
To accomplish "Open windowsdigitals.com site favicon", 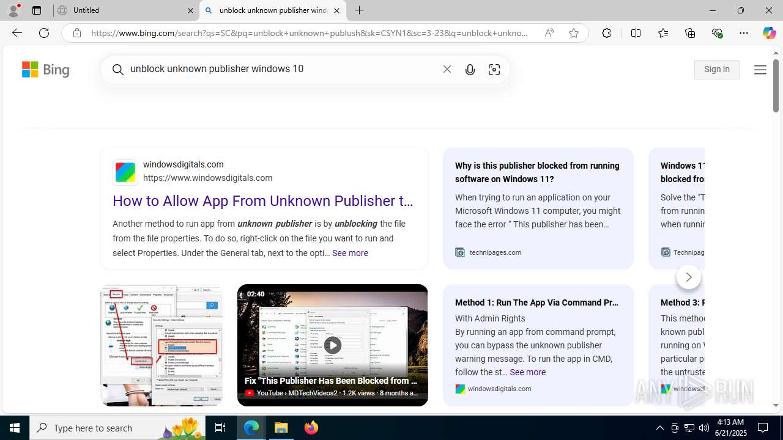I will click(x=125, y=172).
